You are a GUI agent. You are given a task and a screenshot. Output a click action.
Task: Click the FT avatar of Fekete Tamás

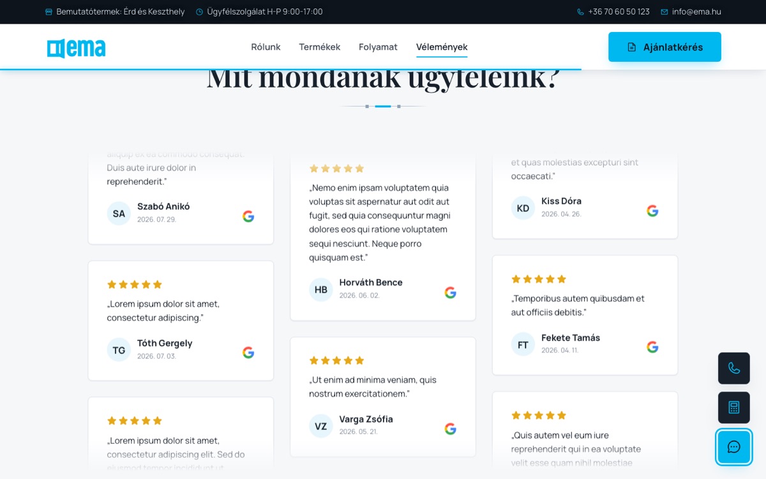(x=523, y=345)
